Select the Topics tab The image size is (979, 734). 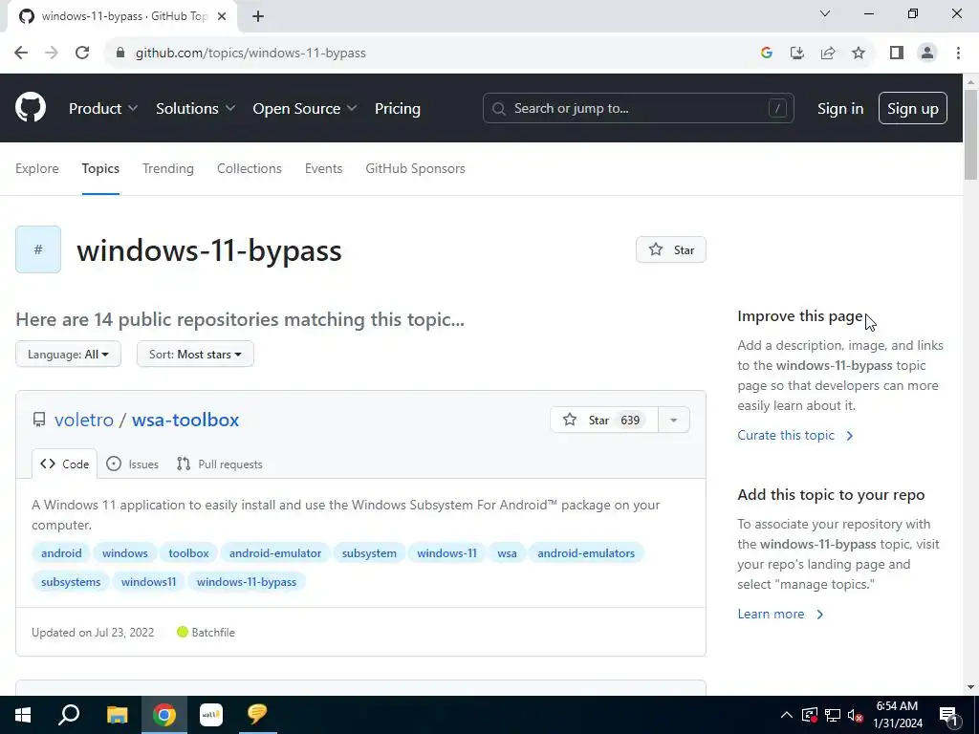[x=100, y=168]
